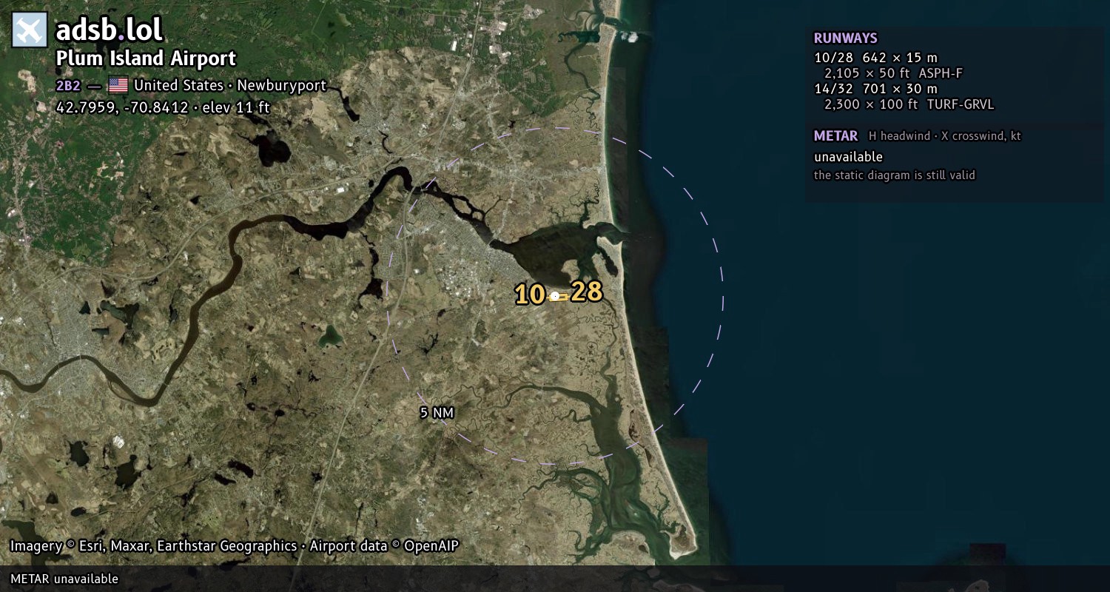Image resolution: width=1110 pixels, height=592 pixels.
Task: Click the runway 14/32 701 × 30 m row
Action: click(876, 89)
